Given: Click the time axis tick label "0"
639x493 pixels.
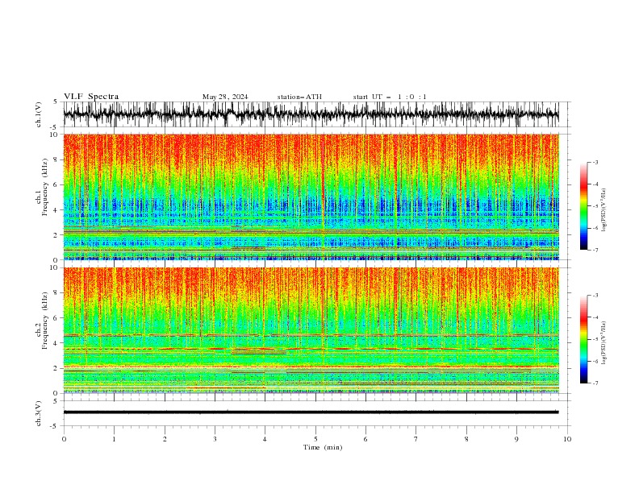Looking at the screenshot, I should point(64,439).
